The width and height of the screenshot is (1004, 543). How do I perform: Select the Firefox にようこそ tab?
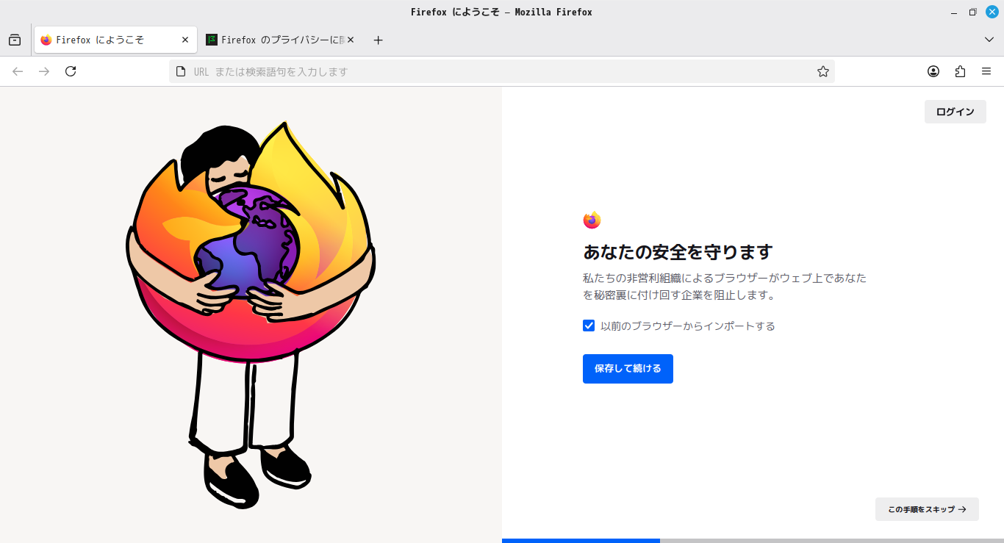pos(110,40)
